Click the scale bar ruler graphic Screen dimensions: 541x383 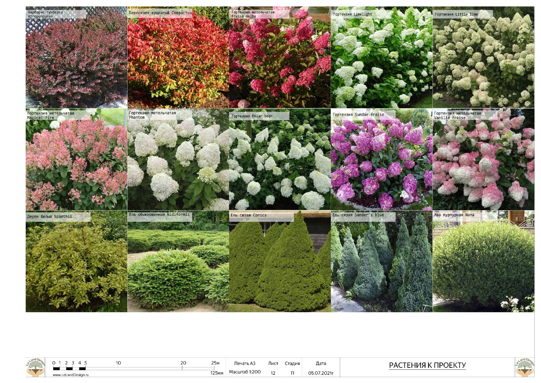134,368
